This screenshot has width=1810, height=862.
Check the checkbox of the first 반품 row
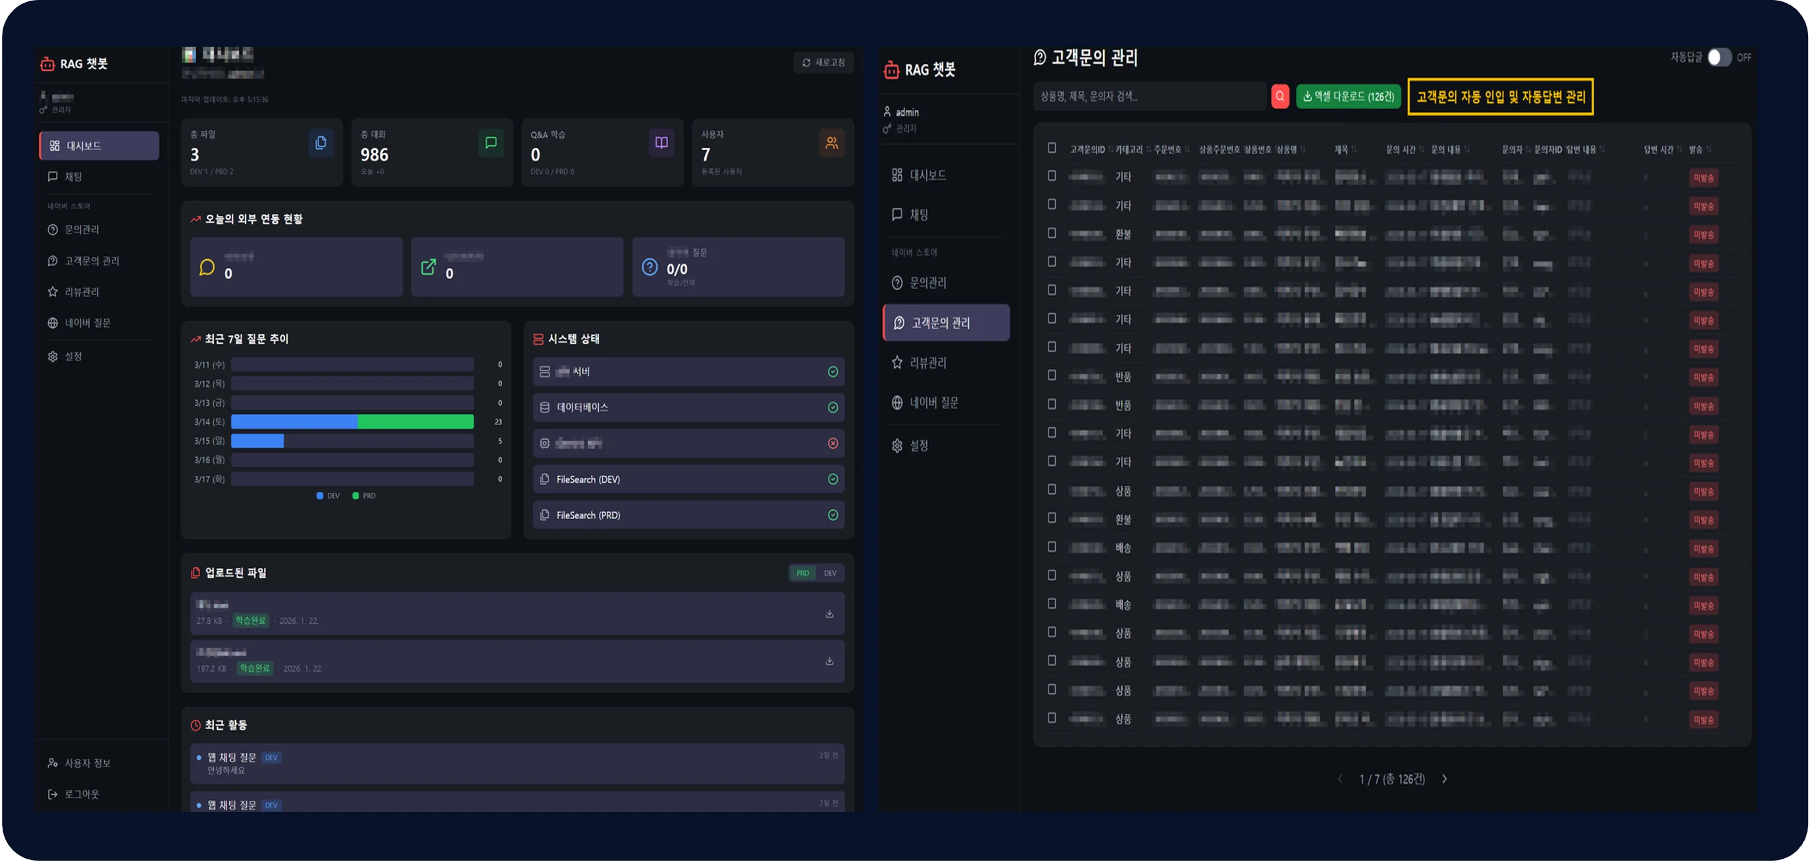click(x=1052, y=376)
